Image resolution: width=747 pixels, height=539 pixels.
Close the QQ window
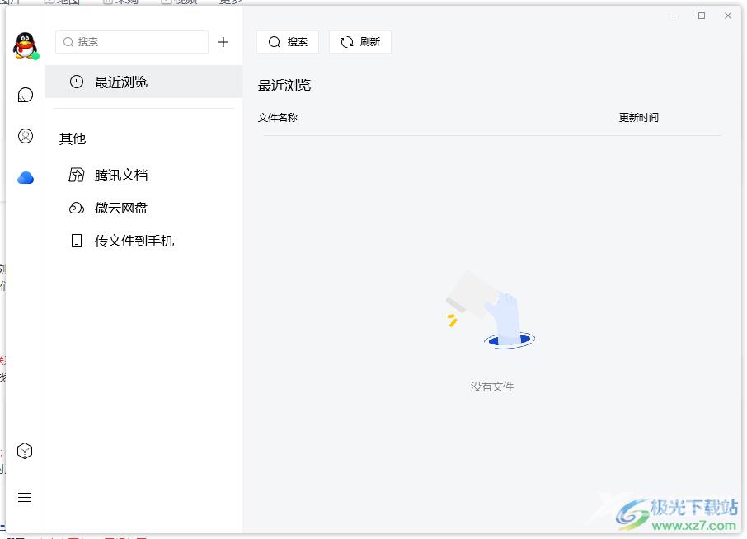point(728,16)
